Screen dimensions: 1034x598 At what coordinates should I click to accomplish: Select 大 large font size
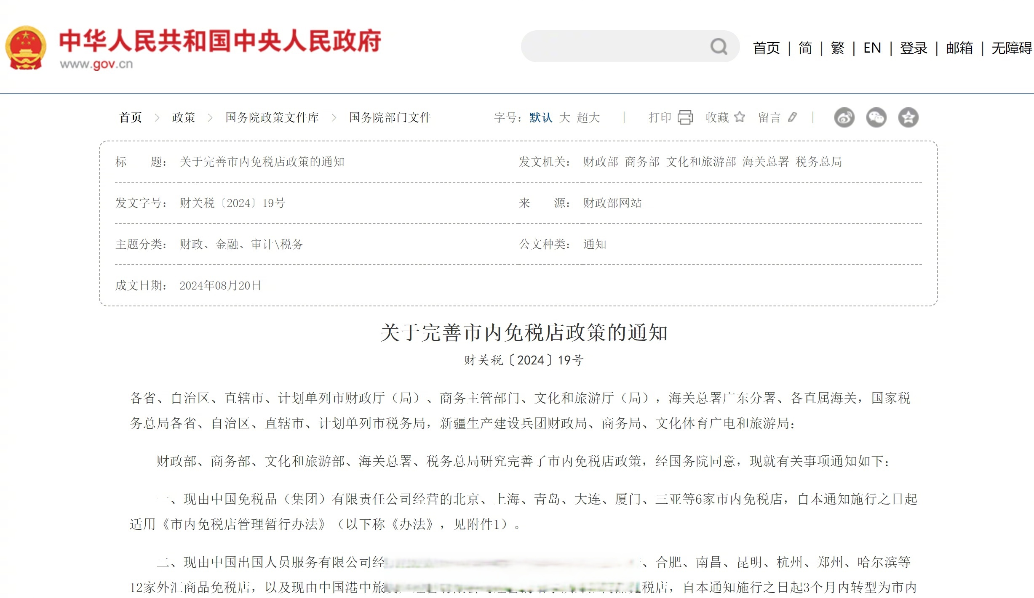(564, 118)
